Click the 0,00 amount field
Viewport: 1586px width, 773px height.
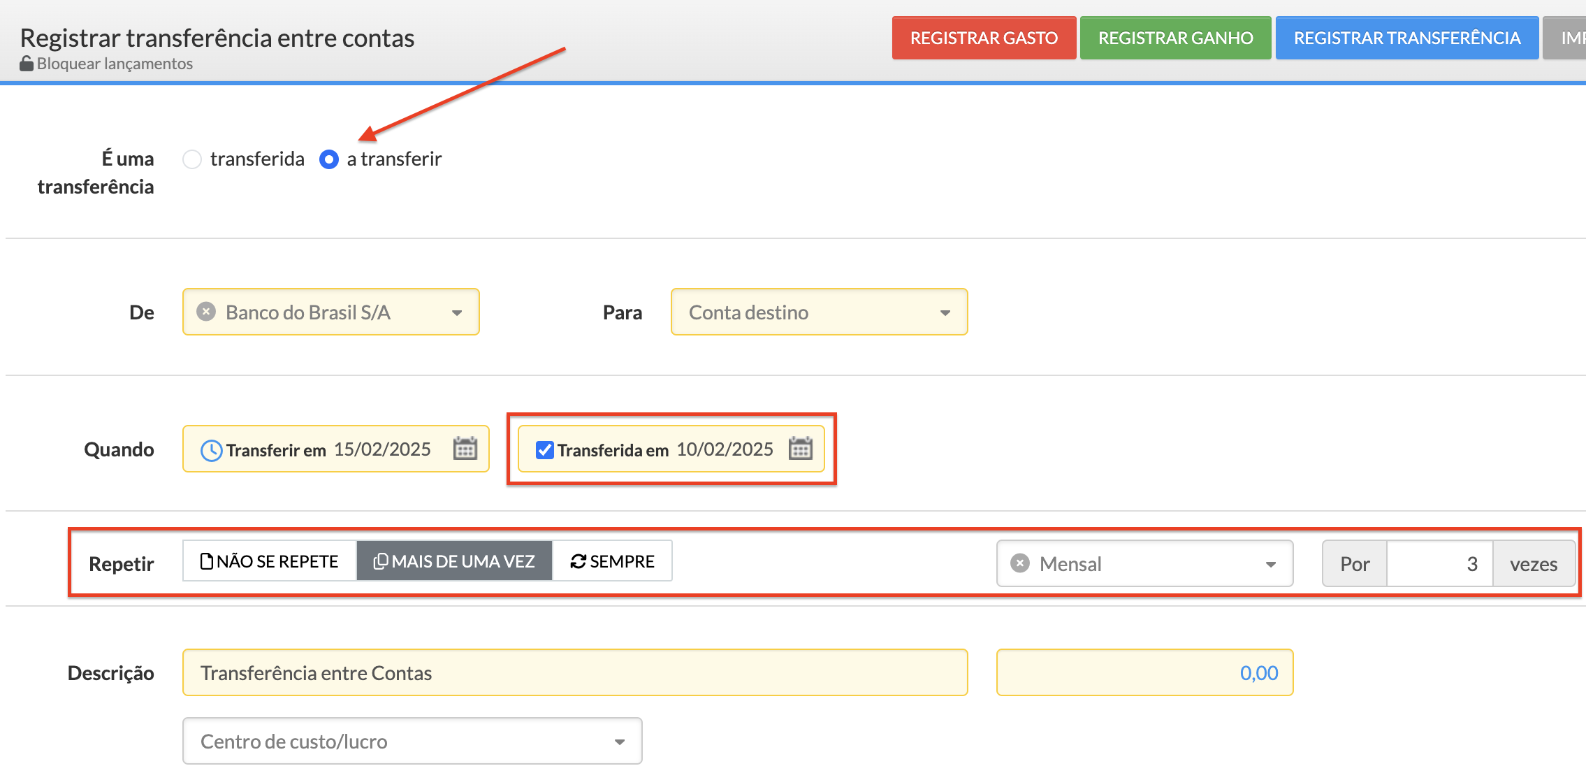point(1144,673)
